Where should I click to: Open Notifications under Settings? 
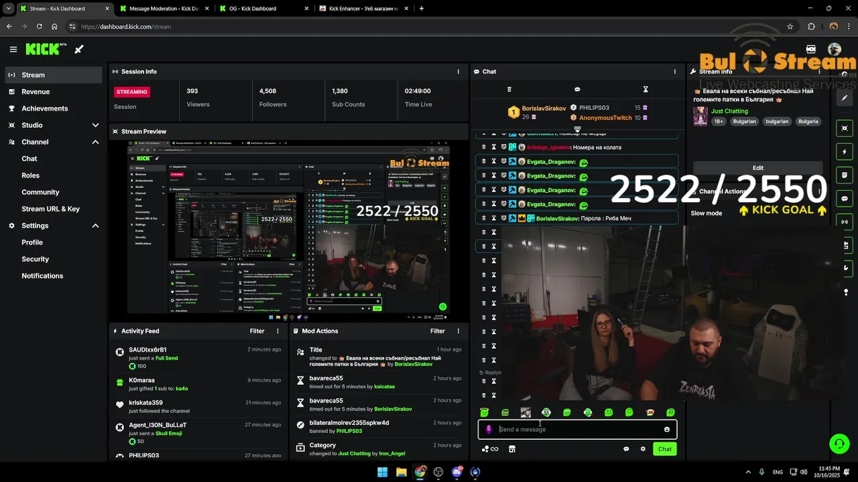(x=42, y=276)
